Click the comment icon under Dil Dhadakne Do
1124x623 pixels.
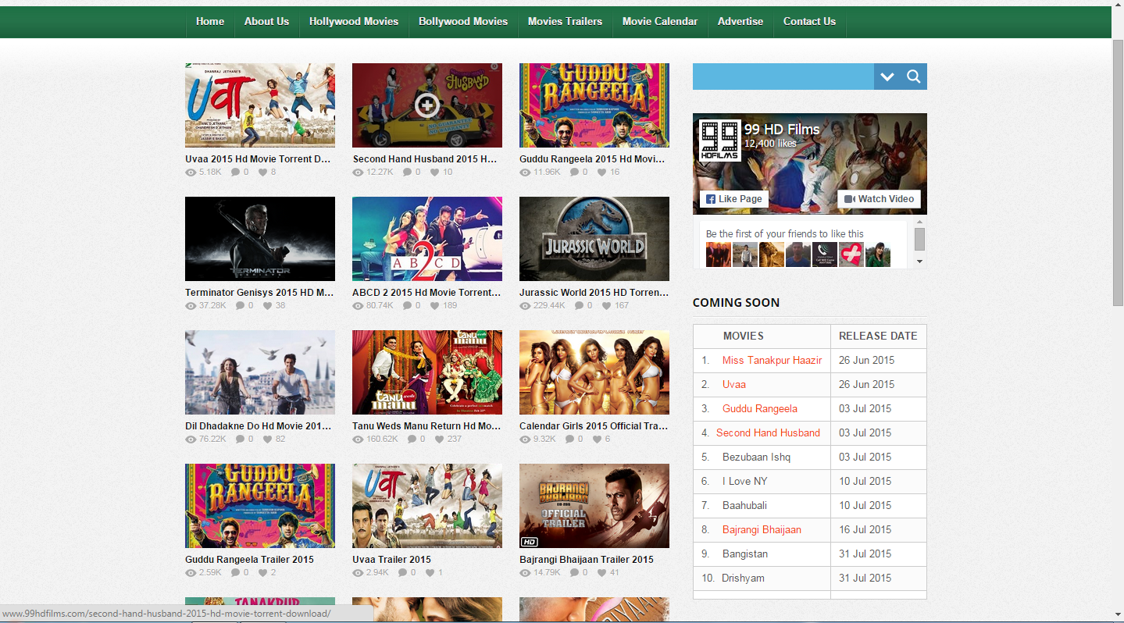pyautogui.click(x=241, y=440)
